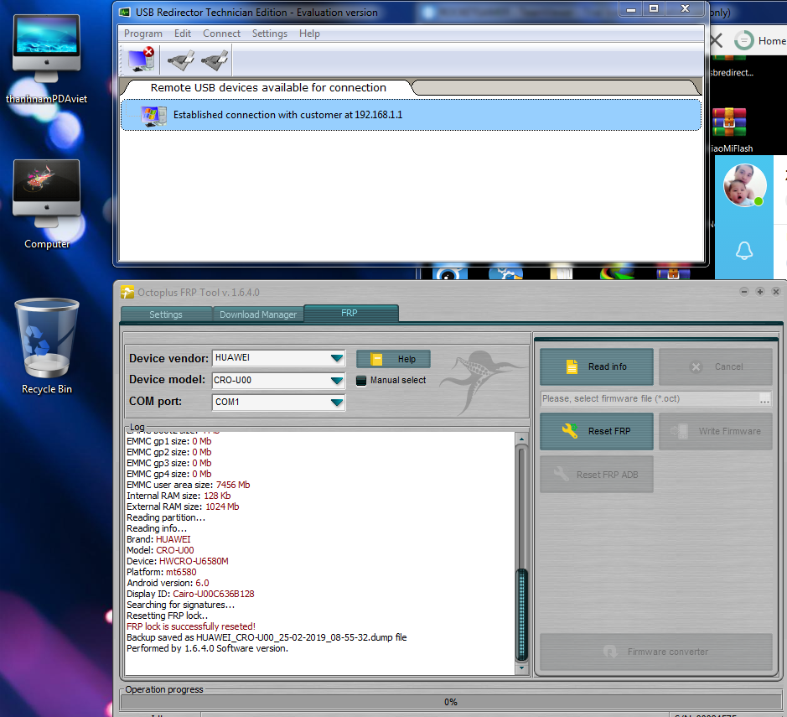The height and width of the screenshot is (717, 787).
Task: Click the 'EMMC user area size: 7456 Mb' line
Action: point(189,485)
